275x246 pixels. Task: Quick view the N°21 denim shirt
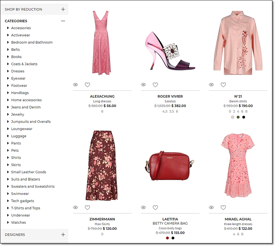point(211,85)
